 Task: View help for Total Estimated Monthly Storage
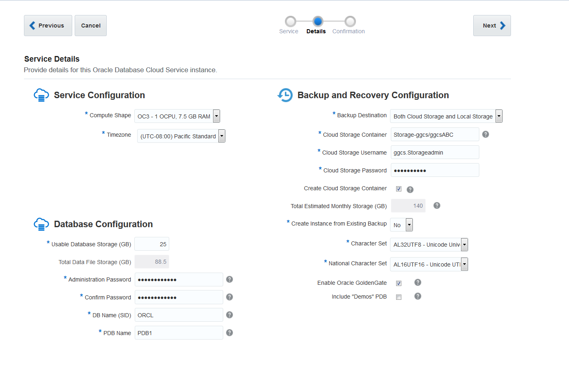pos(437,205)
